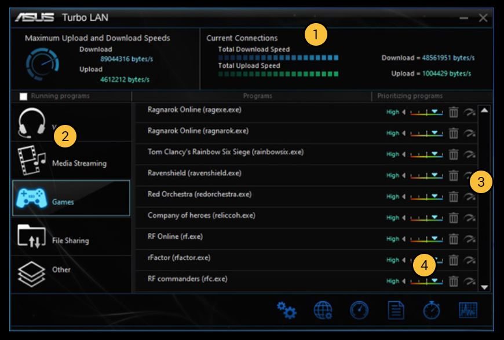Adjust the priority slider for Ravenshield
This screenshot has height=340, width=504.
[x=426, y=175]
